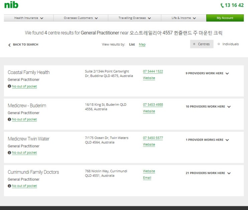The width and height of the screenshot is (248, 210).
Task: Click address 7/175 Ocean Dr, Twin Waters
Action: pyautogui.click(x=106, y=140)
